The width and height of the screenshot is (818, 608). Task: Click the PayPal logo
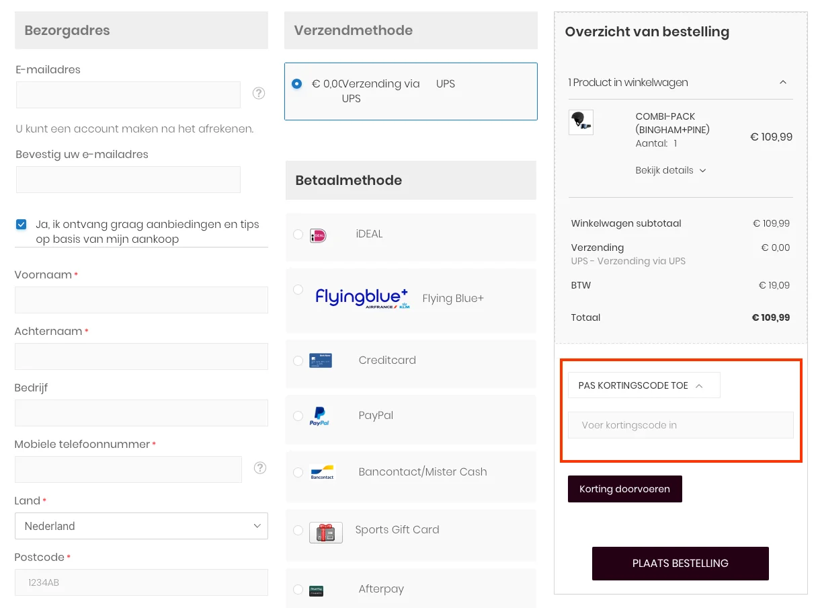(x=319, y=417)
